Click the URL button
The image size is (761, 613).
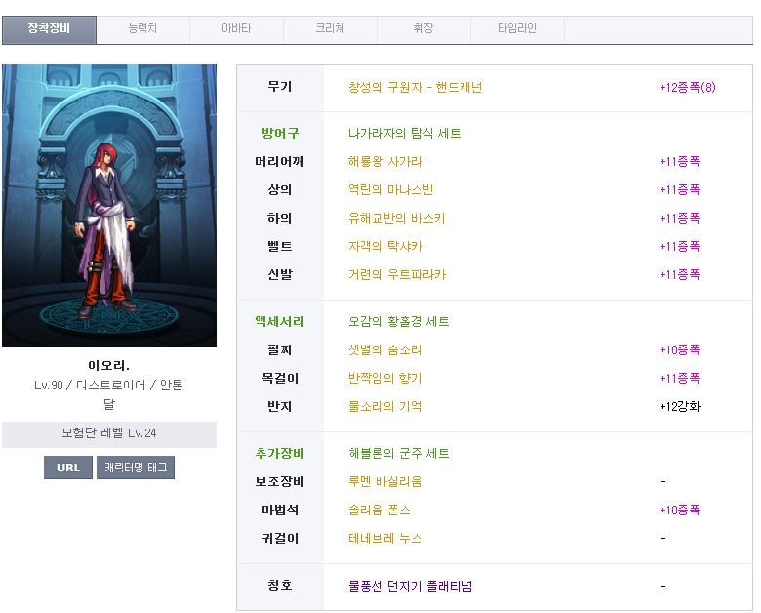click(68, 468)
